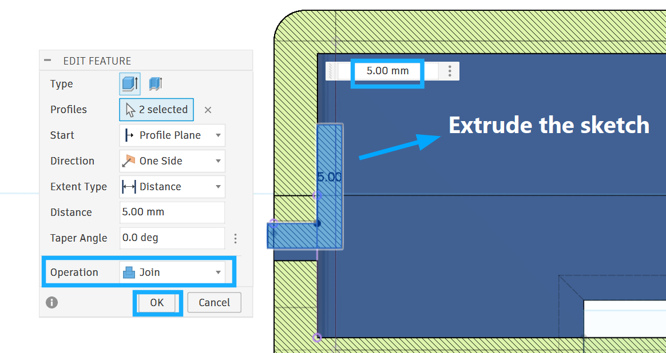Open the Extent Type Distance dropdown

(172, 187)
